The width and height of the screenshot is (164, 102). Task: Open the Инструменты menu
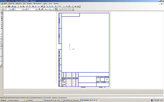[x=37, y=4]
